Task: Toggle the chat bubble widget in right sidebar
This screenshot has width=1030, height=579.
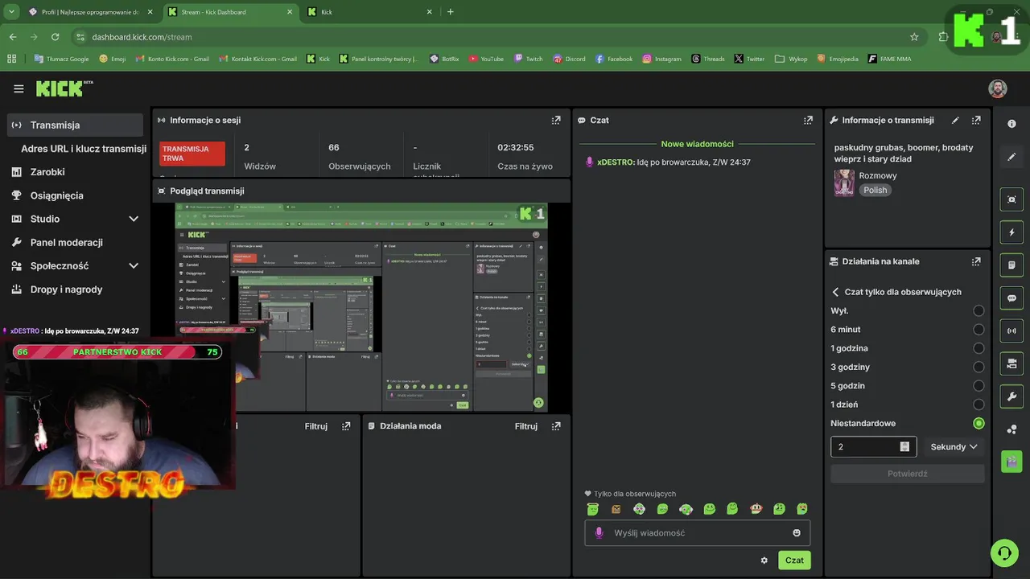Action: (1011, 298)
